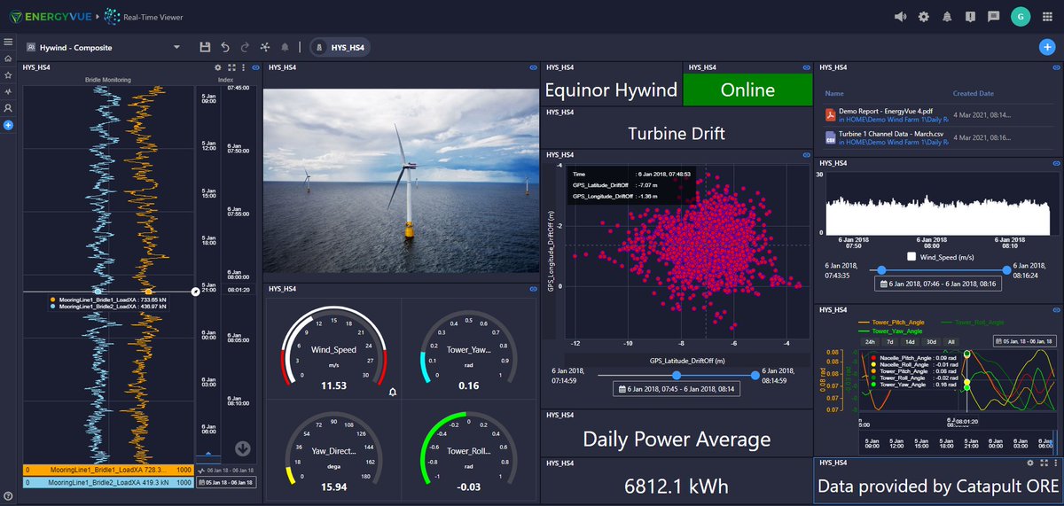1064x506 pixels.
Task: Open Bridle Monitoring widget settings gear
Action: click(x=218, y=67)
